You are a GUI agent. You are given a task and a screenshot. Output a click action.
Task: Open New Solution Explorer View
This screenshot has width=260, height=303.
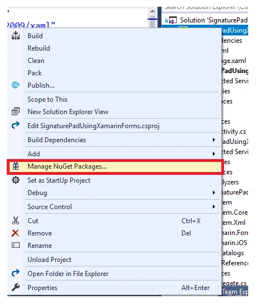point(114,112)
